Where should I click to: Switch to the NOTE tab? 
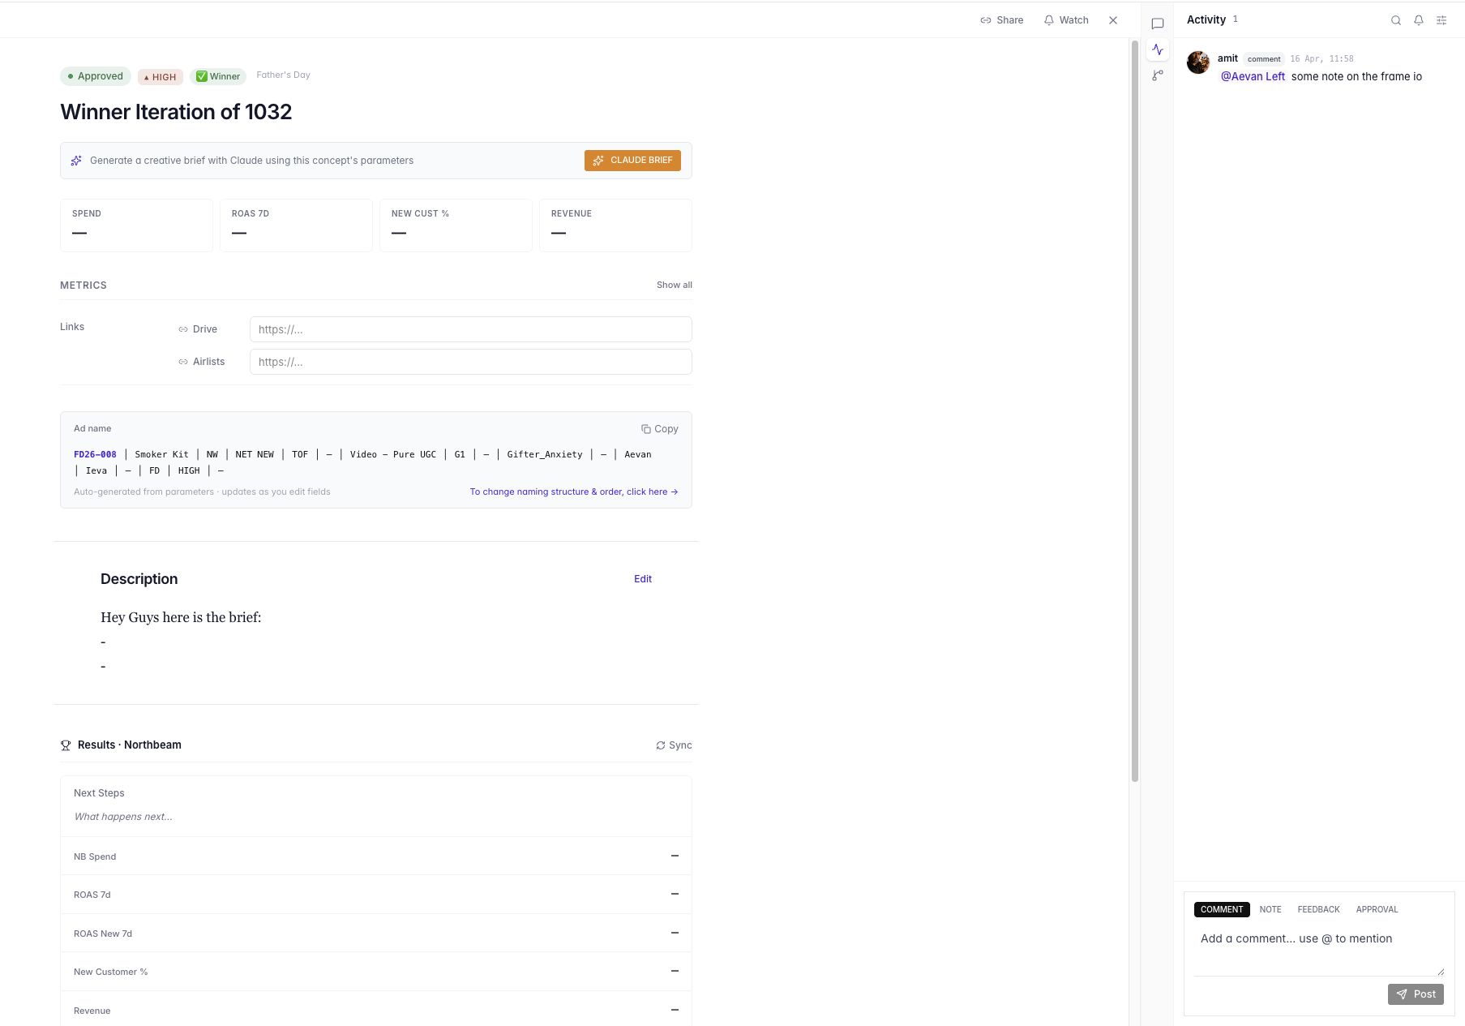point(1270,909)
